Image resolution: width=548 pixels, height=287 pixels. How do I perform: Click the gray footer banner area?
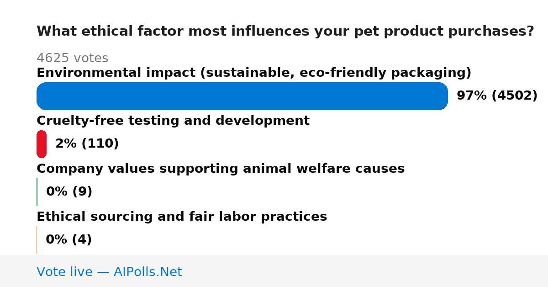tap(274, 271)
